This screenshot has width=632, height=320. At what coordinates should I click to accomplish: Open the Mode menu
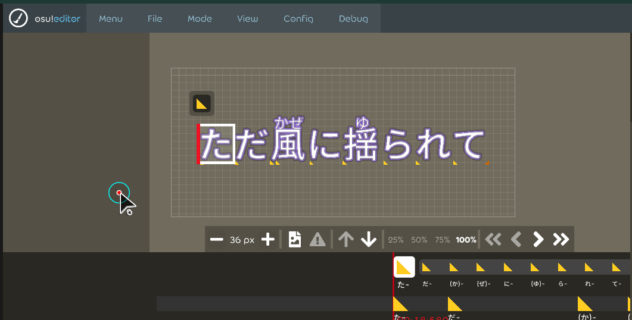pos(200,18)
